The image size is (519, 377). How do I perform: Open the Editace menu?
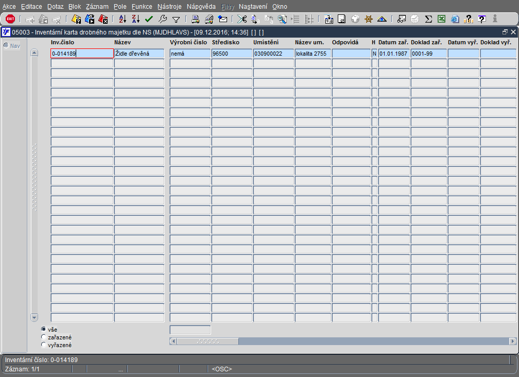tap(31, 7)
